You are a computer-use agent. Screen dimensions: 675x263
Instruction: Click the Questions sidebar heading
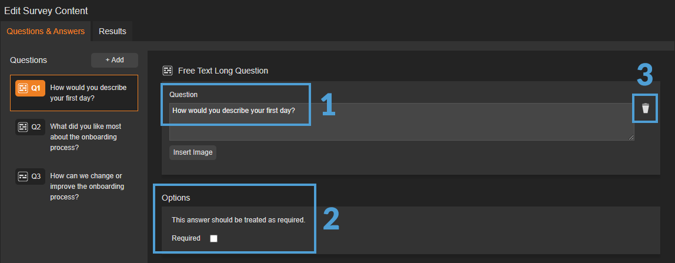tap(28, 60)
